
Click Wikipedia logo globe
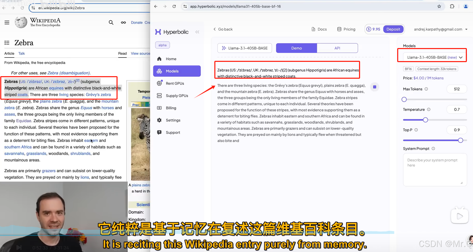point(21,22)
